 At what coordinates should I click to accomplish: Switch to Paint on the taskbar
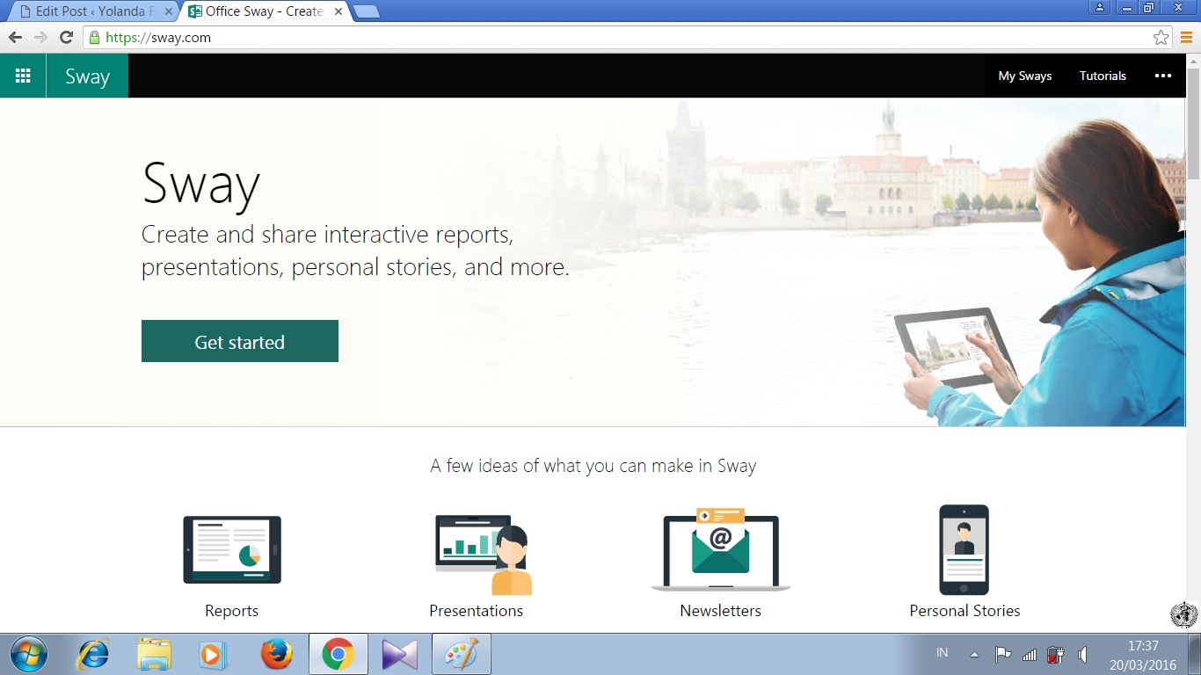tap(462, 654)
